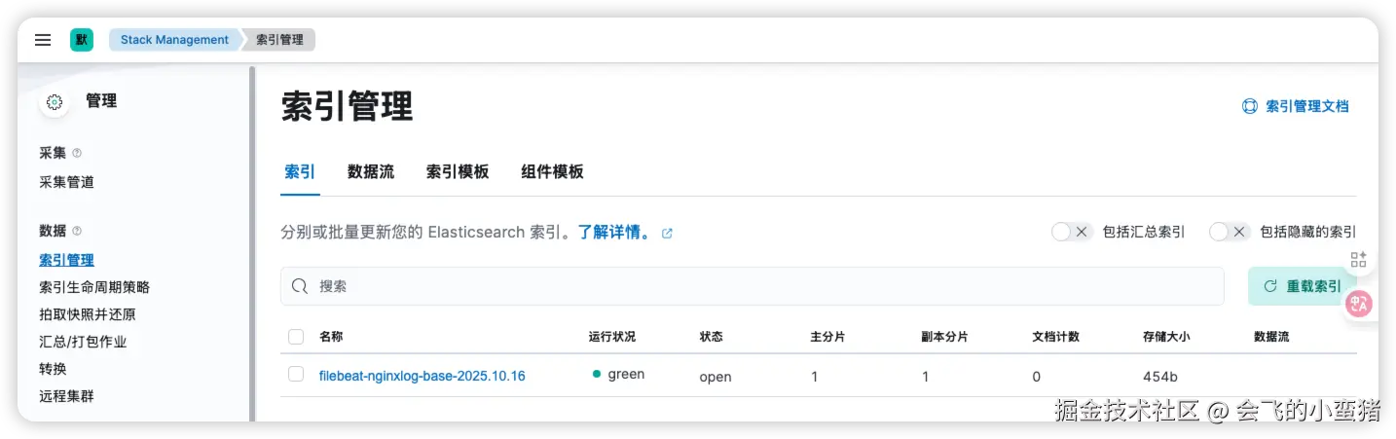Sort by the 状态 column header
Image resolution: width=1396 pixels, height=439 pixels.
click(712, 337)
